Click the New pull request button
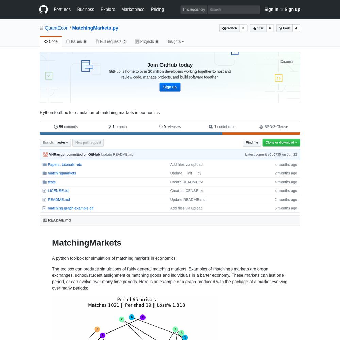This screenshot has height=340, width=340. (88, 143)
